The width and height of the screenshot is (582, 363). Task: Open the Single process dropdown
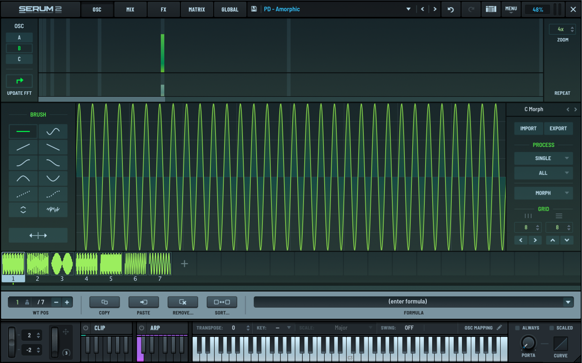point(543,158)
